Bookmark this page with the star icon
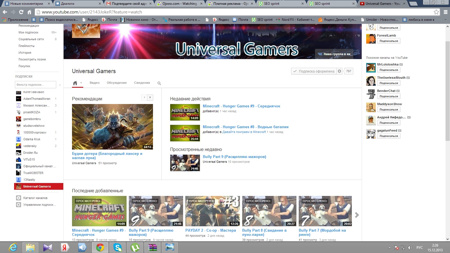The image size is (450, 253). click(436, 12)
